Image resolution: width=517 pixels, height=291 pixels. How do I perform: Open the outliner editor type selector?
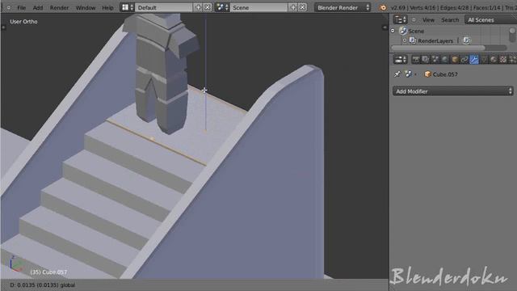coord(401,19)
